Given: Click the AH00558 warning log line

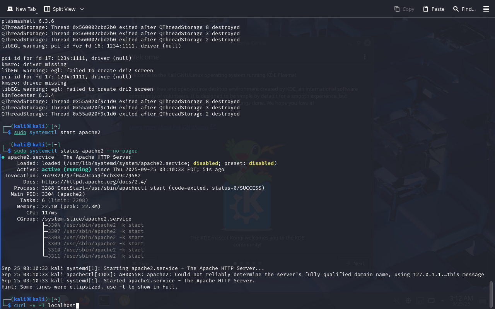Looking at the screenshot, I should (x=242, y=275).
